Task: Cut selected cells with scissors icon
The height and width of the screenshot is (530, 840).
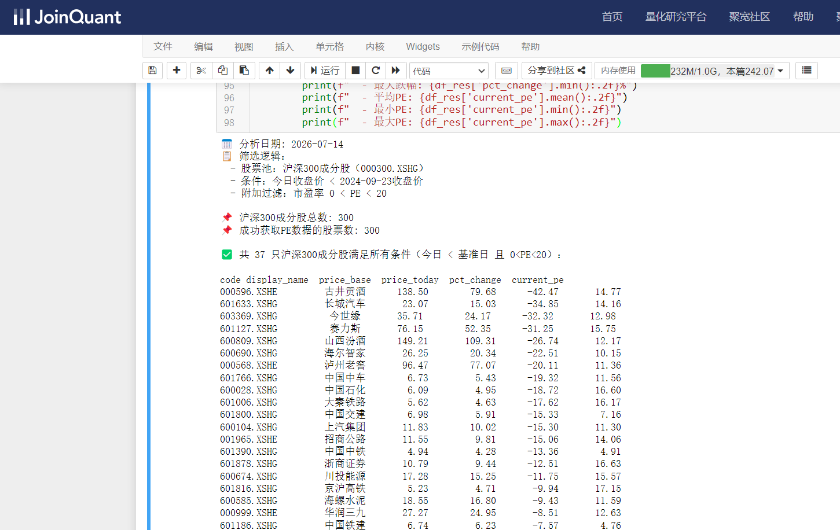Action: [201, 70]
